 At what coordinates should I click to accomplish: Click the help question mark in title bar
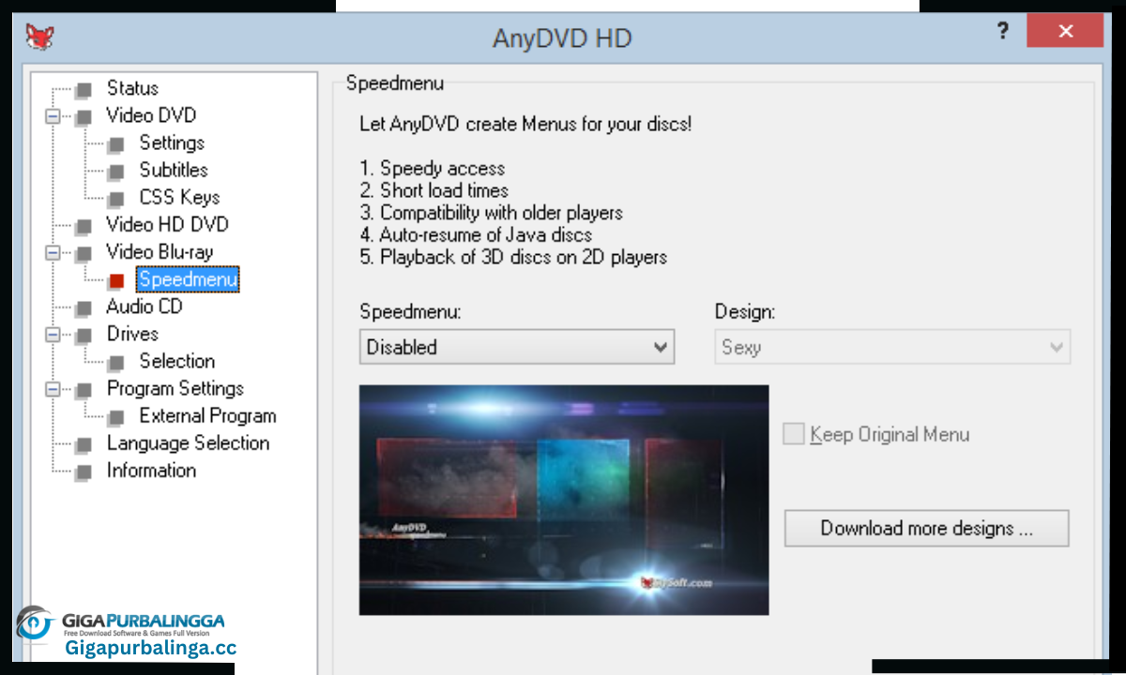click(x=1002, y=31)
